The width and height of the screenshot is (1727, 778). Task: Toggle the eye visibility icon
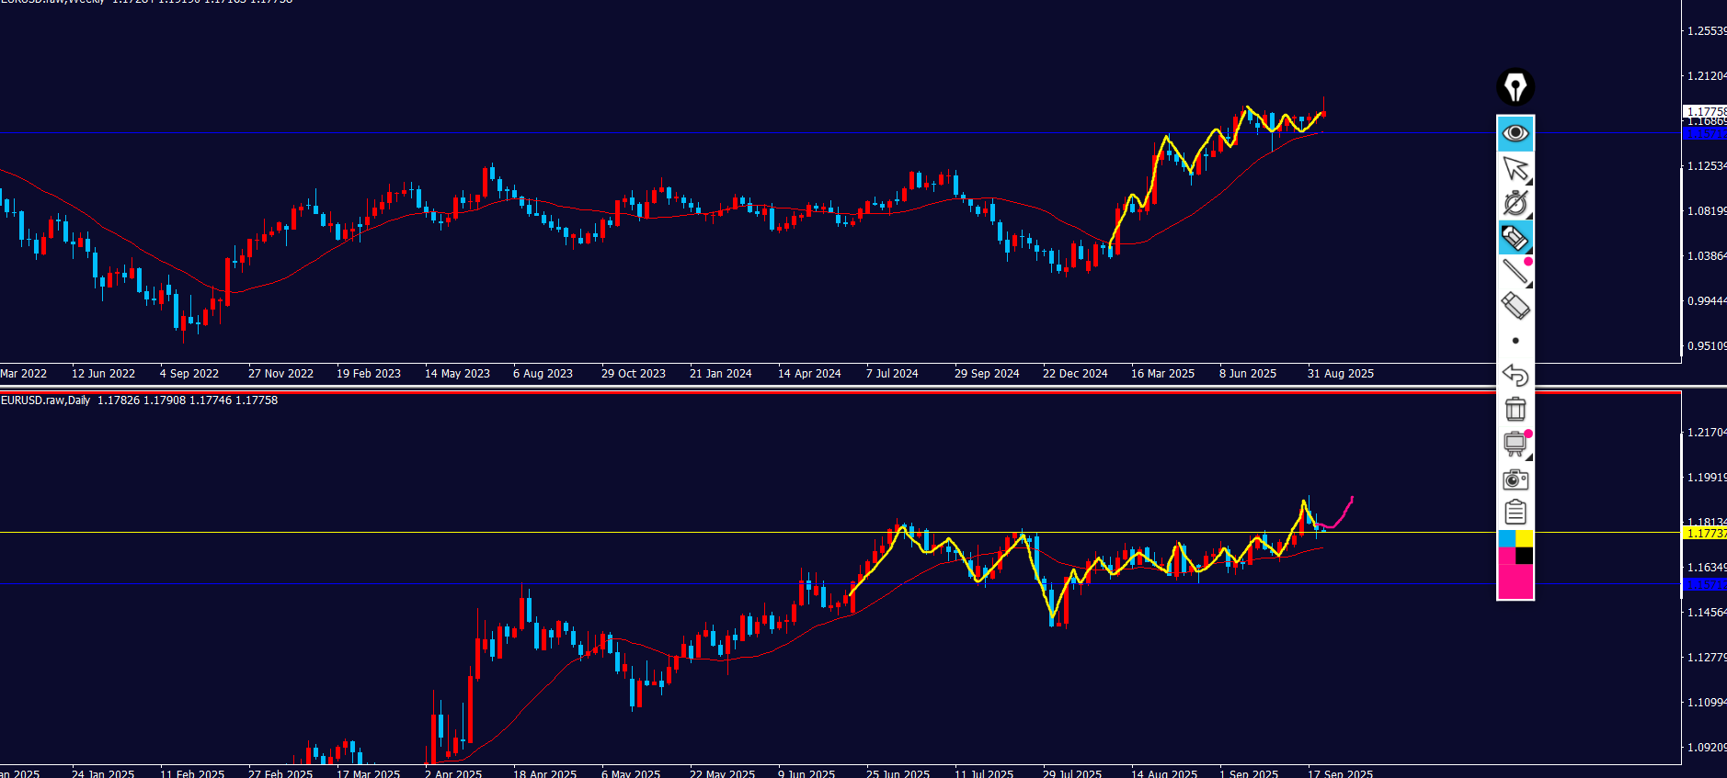click(1515, 133)
